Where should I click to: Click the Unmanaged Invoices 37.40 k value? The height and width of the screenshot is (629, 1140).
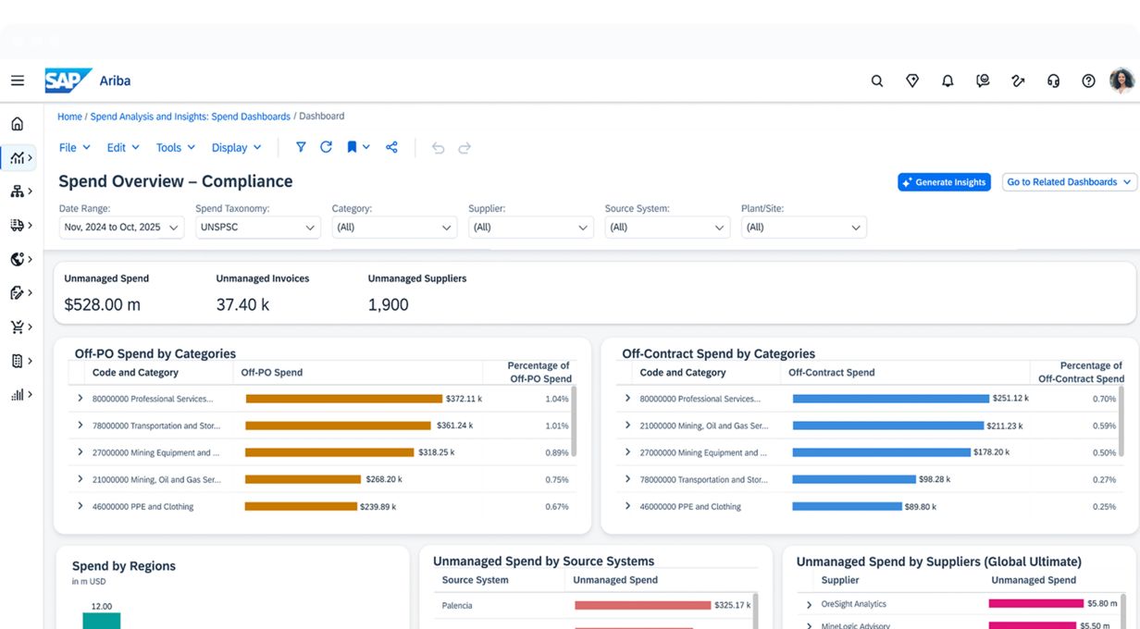coord(242,304)
